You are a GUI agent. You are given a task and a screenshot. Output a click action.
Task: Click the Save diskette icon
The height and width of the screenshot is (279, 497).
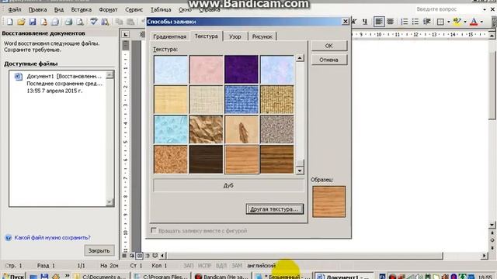(x=33, y=22)
